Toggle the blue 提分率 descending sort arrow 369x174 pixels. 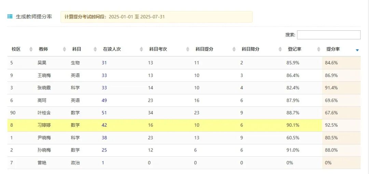tap(357, 50)
